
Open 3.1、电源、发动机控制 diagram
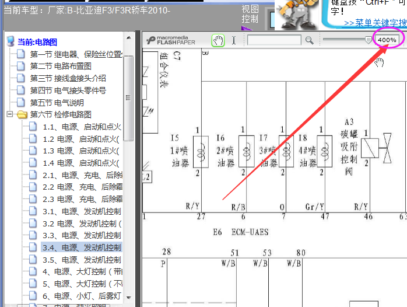coord(82,211)
